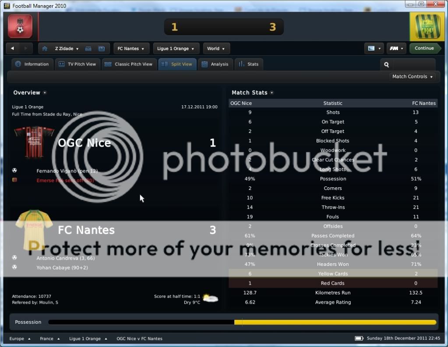Click the news icon next to inbox
This screenshot has height=347, width=448.
point(101,49)
